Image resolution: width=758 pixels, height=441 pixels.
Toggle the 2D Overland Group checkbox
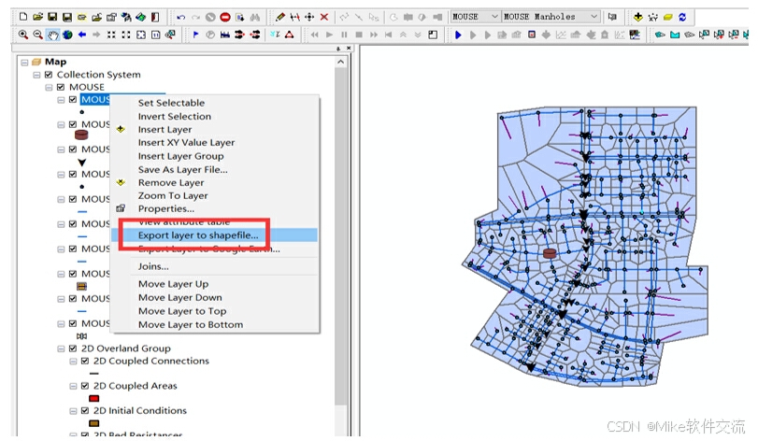(x=73, y=349)
